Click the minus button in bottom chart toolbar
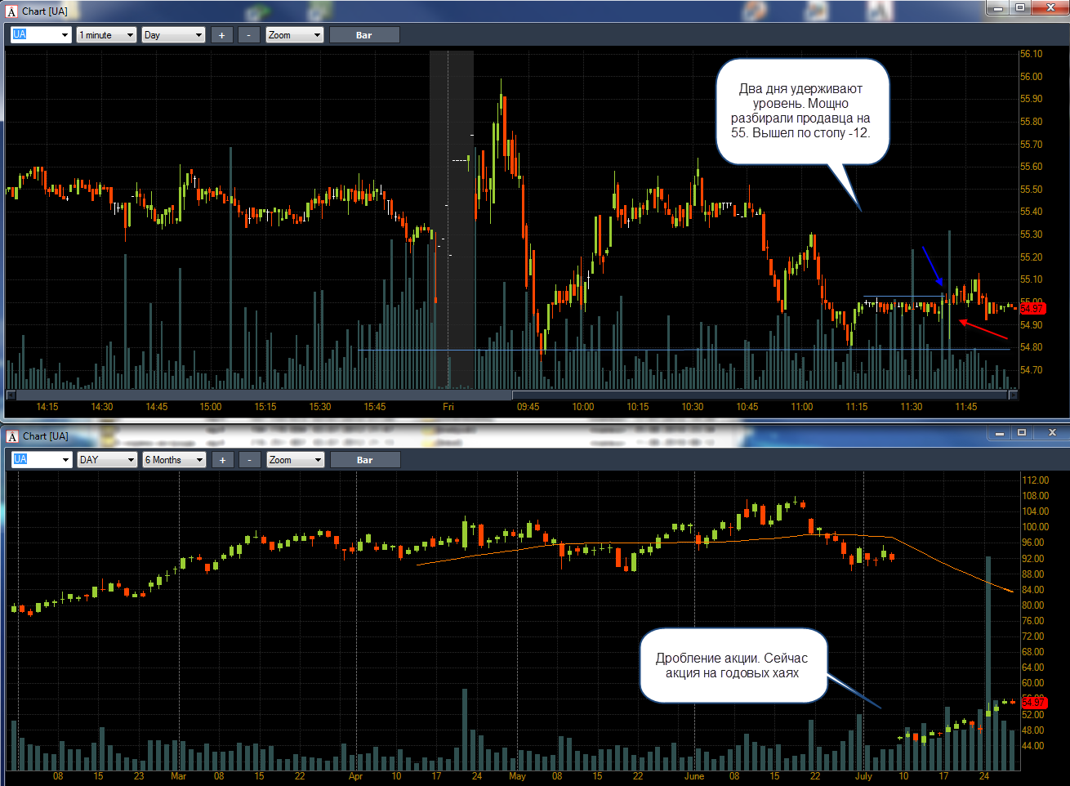The image size is (1070, 786). point(250,460)
